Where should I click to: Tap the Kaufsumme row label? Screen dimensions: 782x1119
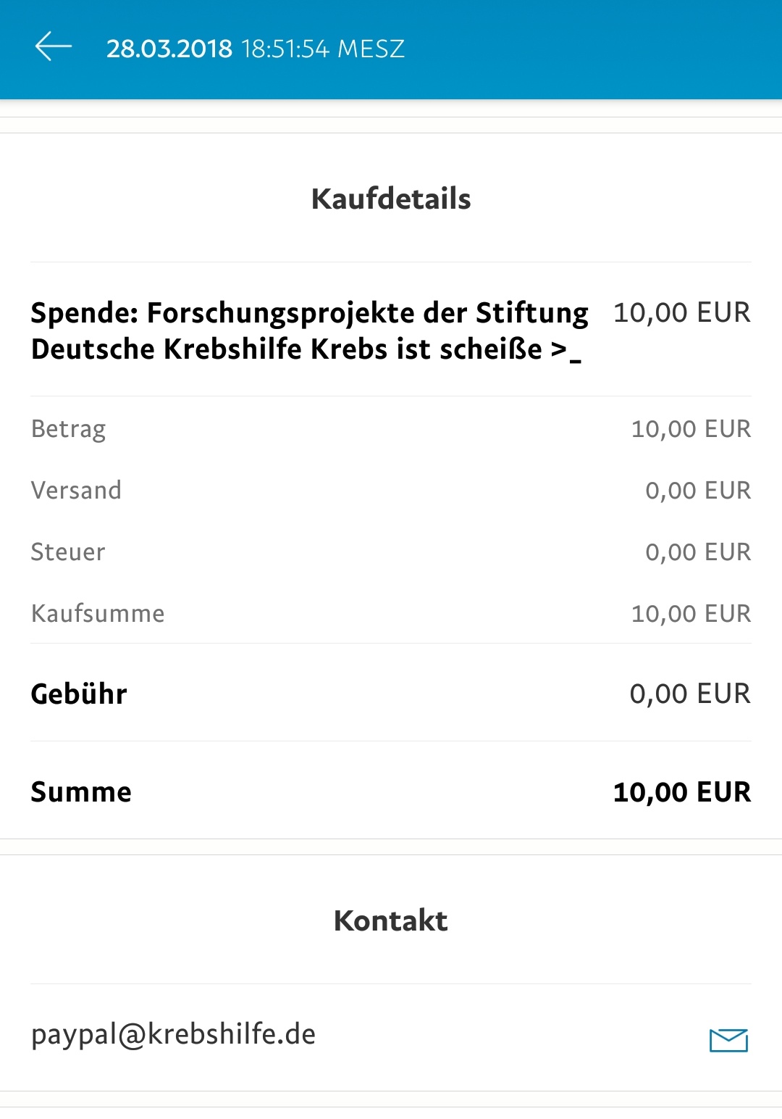pyautogui.click(x=98, y=614)
